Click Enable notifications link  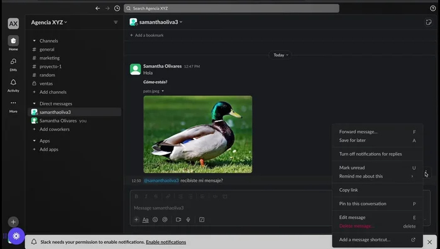[166, 242]
